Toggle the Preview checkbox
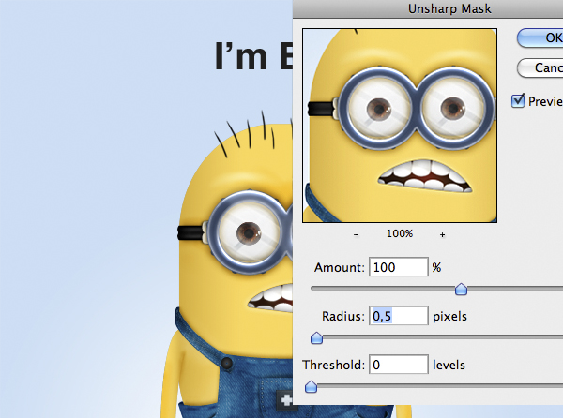The height and width of the screenshot is (418, 563). pyautogui.click(x=518, y=100)
